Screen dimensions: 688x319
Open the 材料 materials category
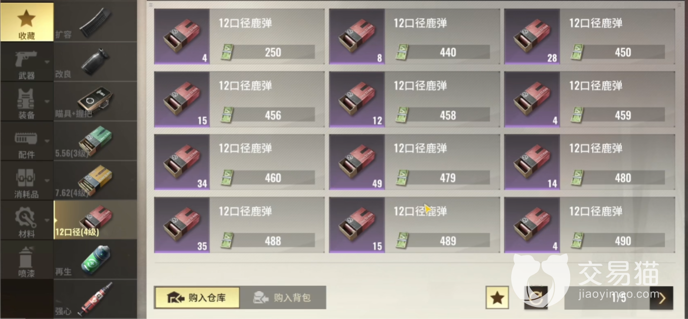(x=27, y=220)
